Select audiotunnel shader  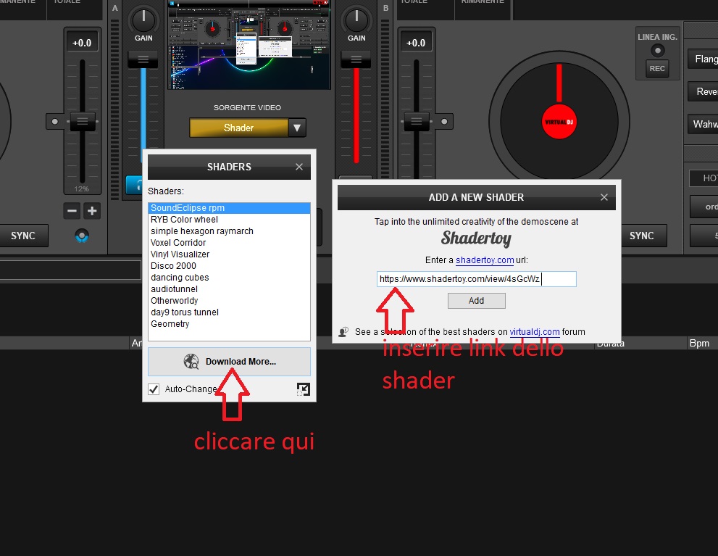tap(229, 289)
